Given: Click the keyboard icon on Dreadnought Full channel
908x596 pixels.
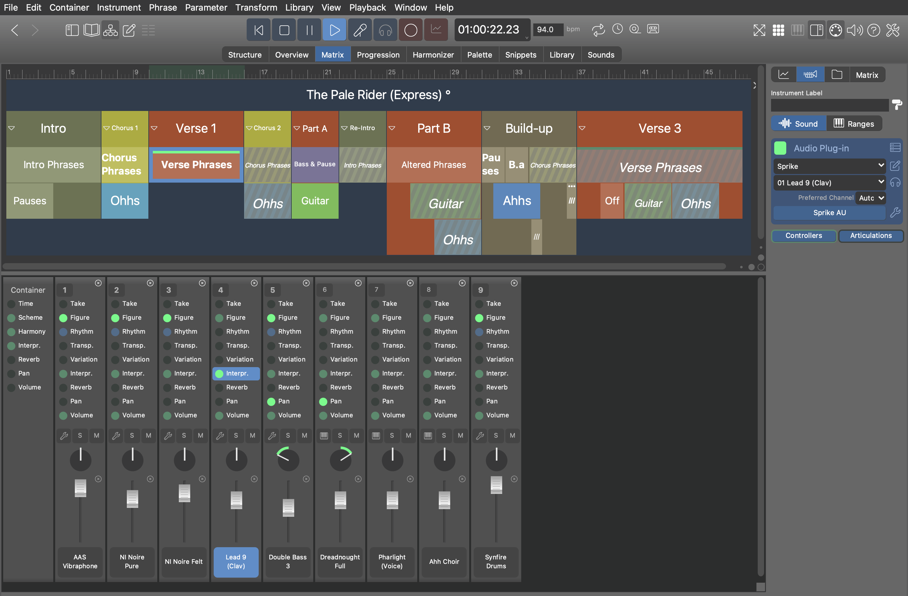Looking at the screenshot, I should [x=324, y=435].
